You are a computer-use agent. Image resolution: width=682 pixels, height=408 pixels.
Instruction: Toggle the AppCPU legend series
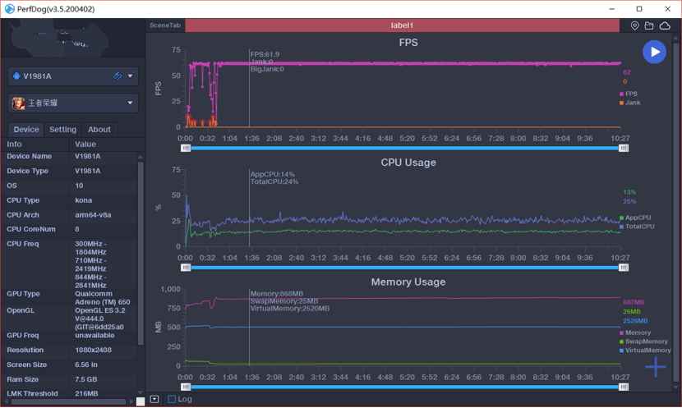635,218
